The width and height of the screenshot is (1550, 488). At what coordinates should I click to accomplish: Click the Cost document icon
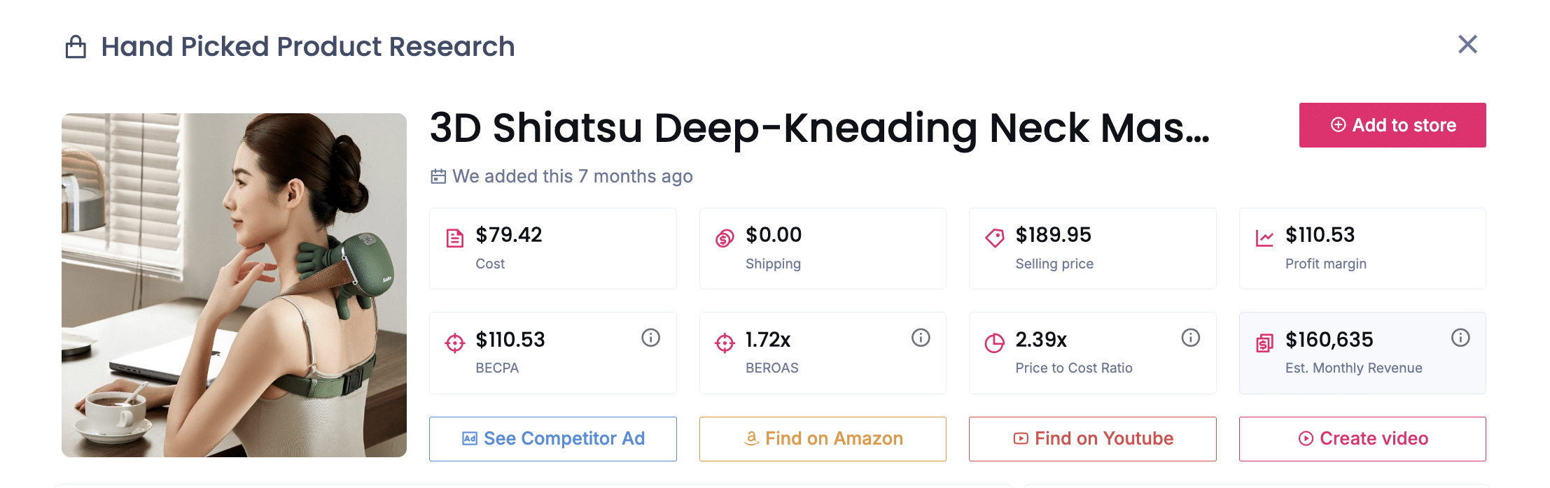[455, 238]
